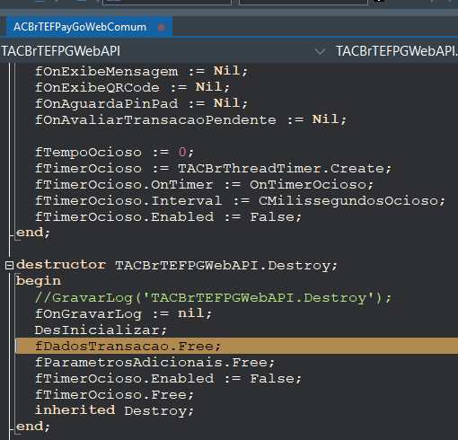Open the right-hand method navigation combo
Image resolution: width=458 pixels, height=440 pixels.
(397, 51)
